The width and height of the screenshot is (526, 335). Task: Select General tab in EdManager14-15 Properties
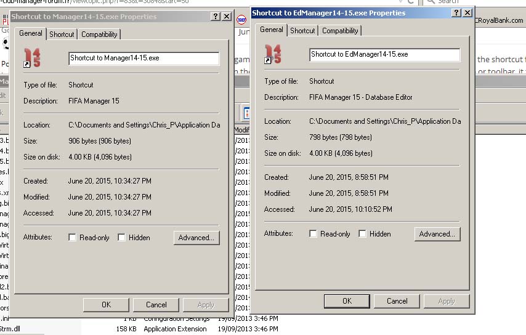[272, 30]
